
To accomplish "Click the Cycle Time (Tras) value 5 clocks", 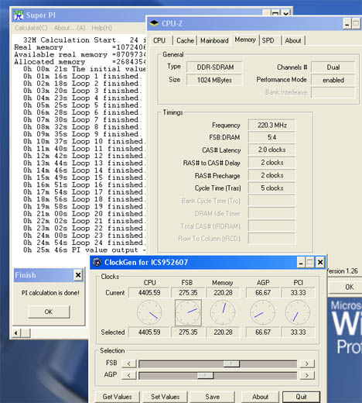I will pos(271,188).
